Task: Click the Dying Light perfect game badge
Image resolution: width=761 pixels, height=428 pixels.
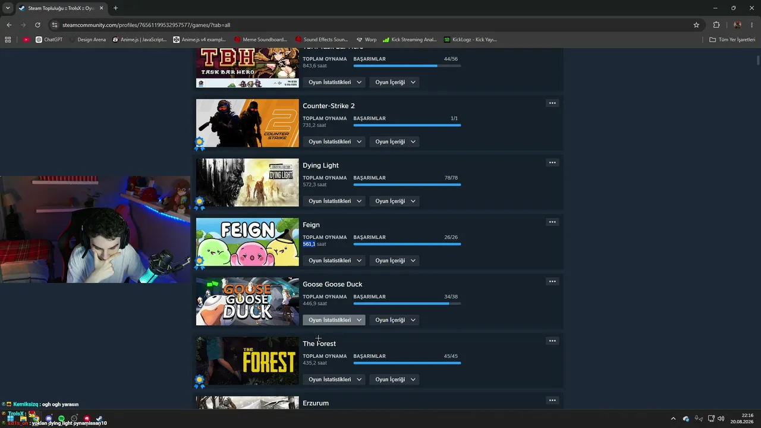Action: (200, 203)
